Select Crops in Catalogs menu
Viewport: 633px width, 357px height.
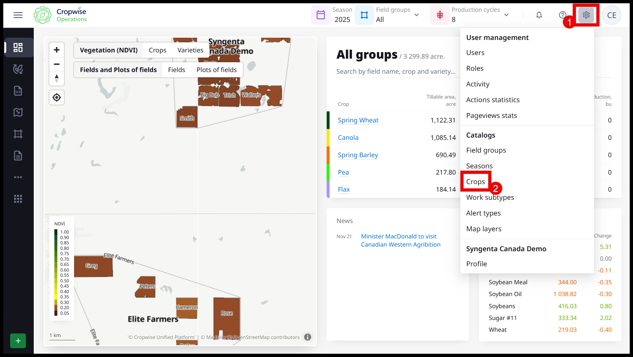475,182
